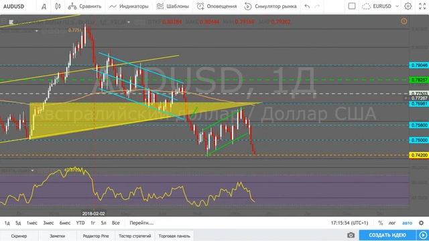
Task: Click the 17:15:54 (UTC+1) timezone clock
Action: click(x=349, y=223)
